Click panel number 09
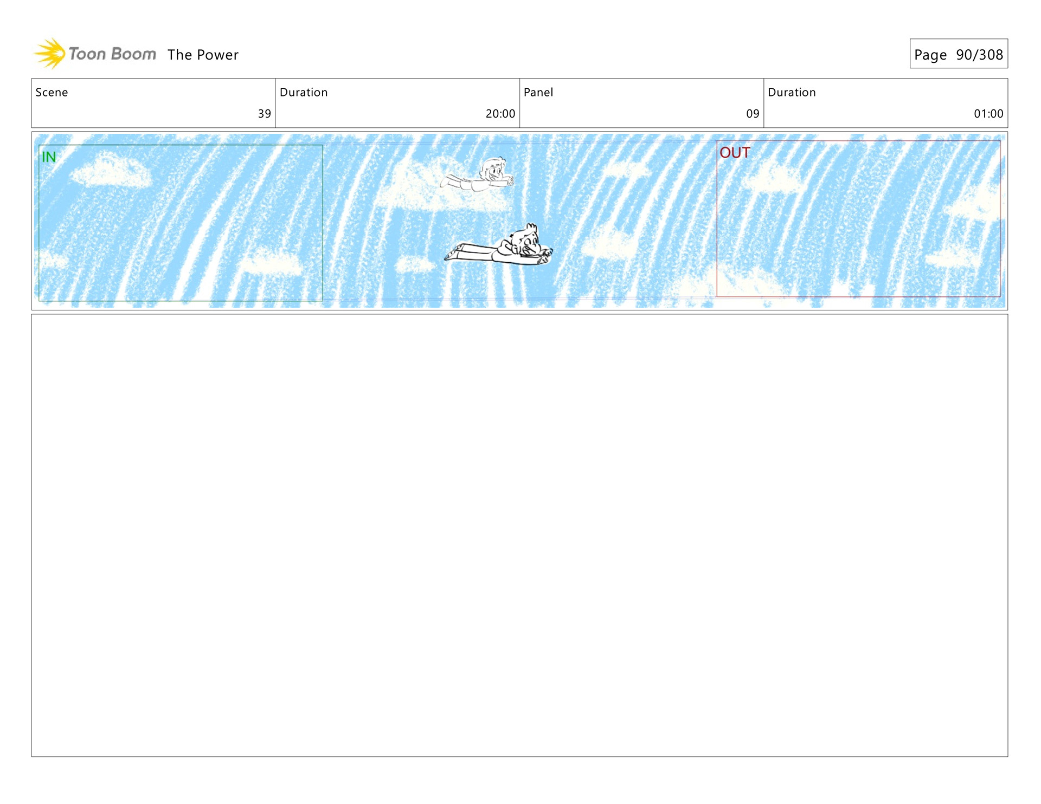This screenshot has width=1041, height=804. (753, 114)
